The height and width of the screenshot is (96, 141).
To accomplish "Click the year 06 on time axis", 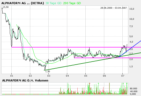I will 104,76.
